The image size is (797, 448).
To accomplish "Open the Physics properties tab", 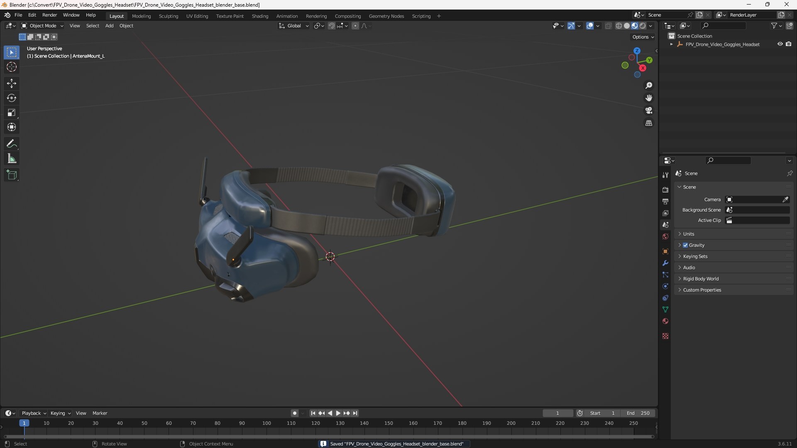I will [665, 286].
